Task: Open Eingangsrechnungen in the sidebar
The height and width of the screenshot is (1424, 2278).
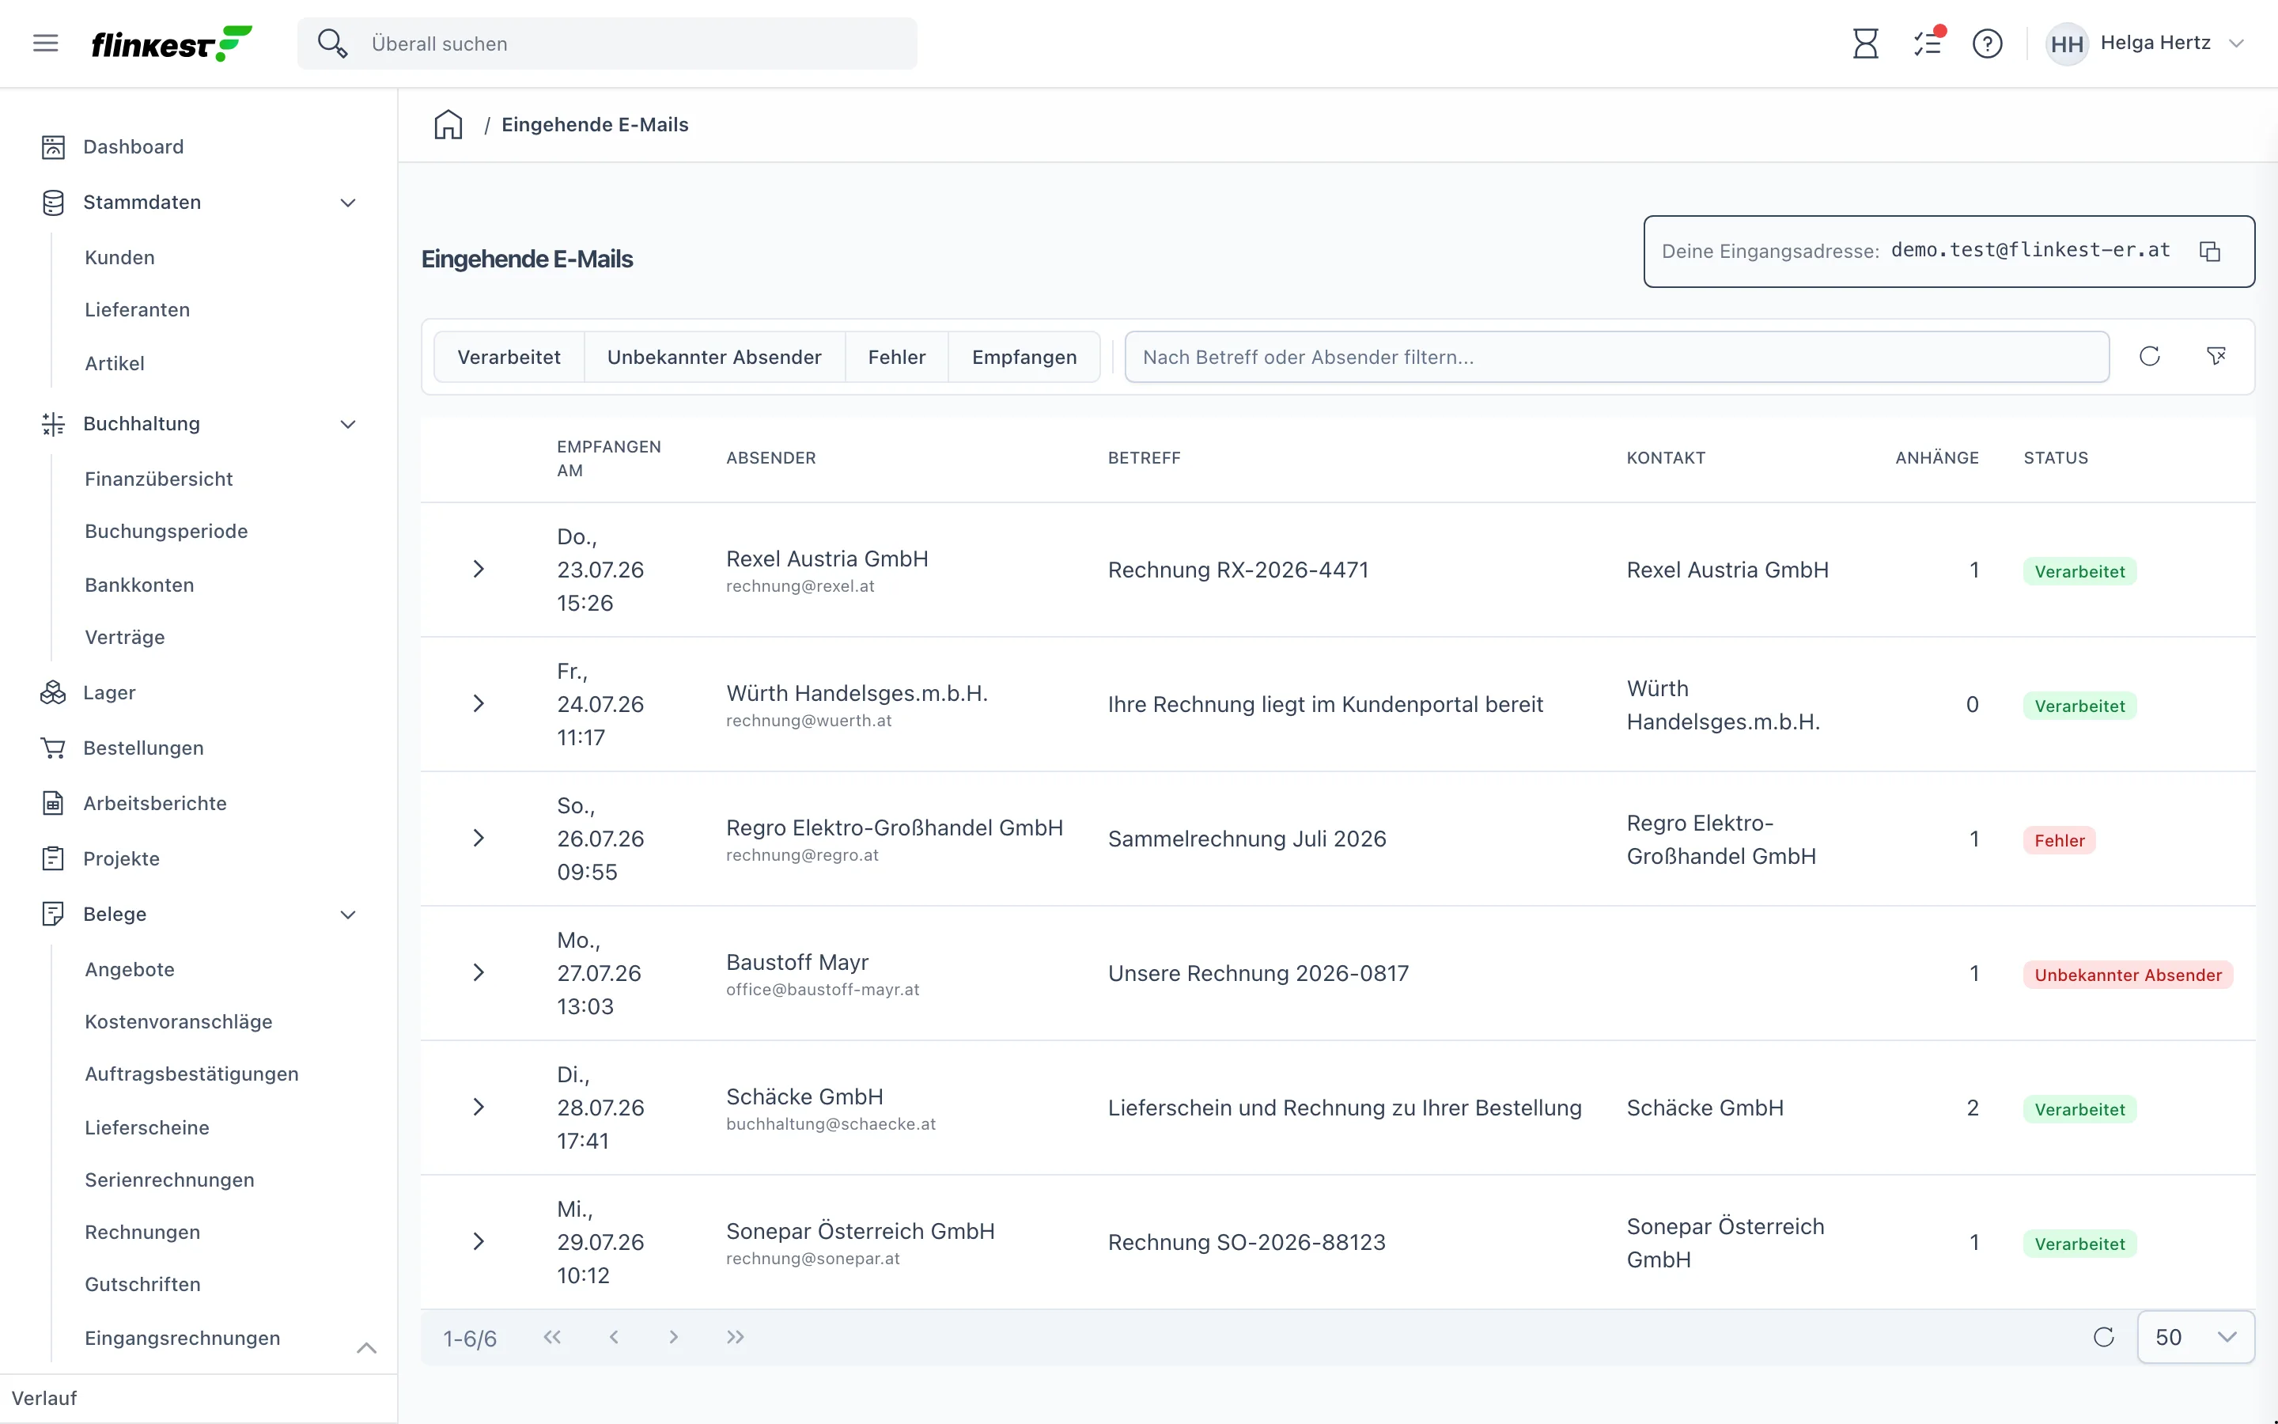Action: (183, 1339)
